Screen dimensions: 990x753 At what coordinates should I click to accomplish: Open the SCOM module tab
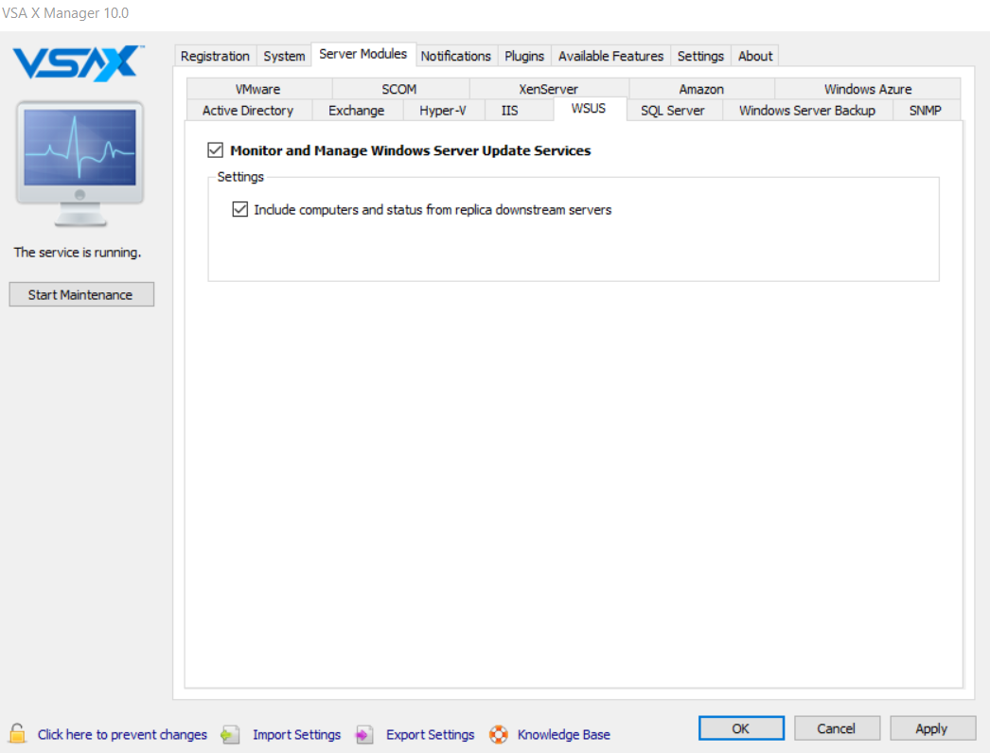click(x=399, y=89)
